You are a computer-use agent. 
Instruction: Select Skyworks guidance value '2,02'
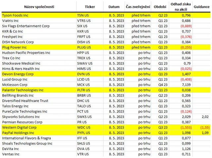pyautogui.click(x=205, y=117)
